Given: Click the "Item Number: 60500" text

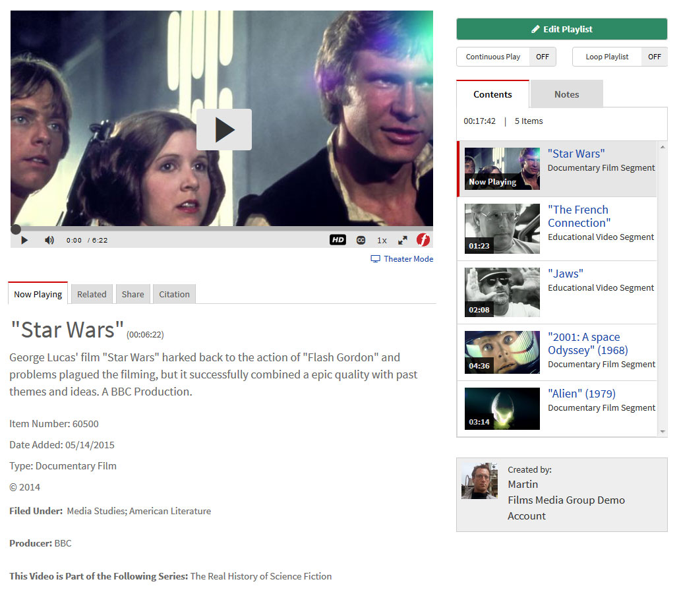Looking at the screenshot, I should (54, 423).
